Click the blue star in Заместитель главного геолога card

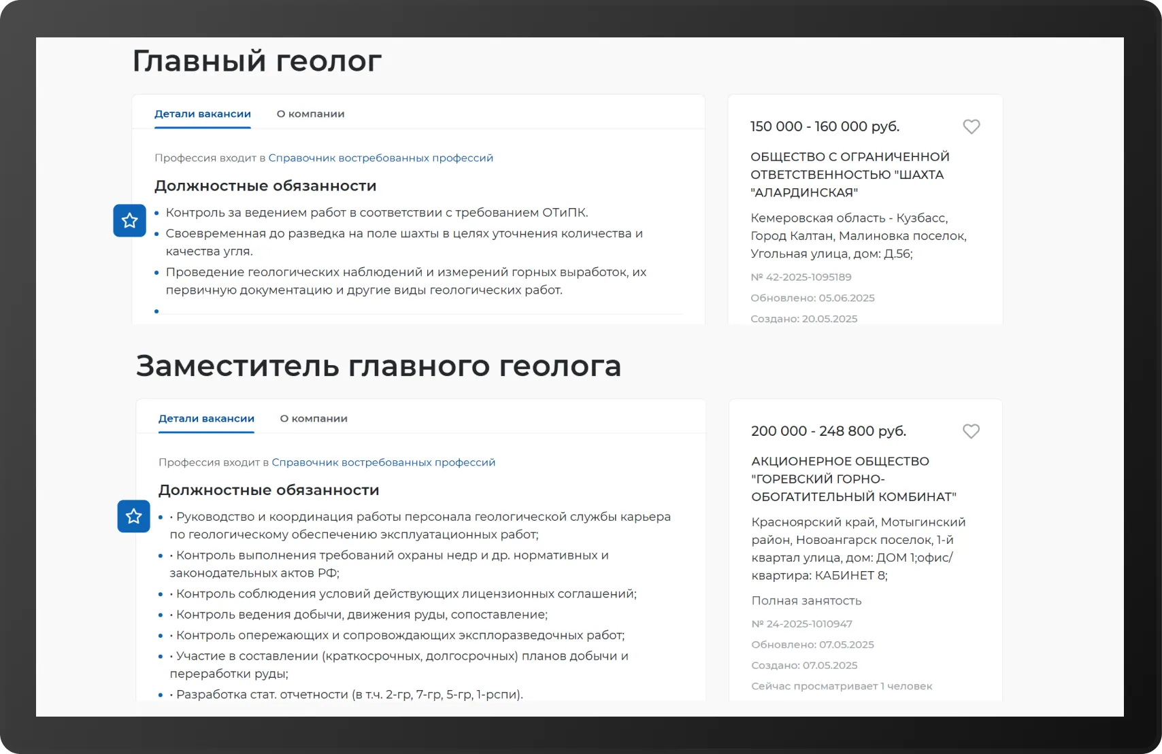pyautogui.click(x=133, y=516)
